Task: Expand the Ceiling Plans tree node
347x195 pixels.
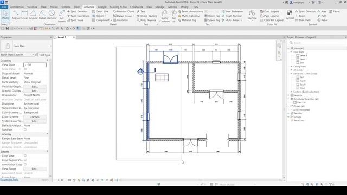Action: tap(292, 66)
